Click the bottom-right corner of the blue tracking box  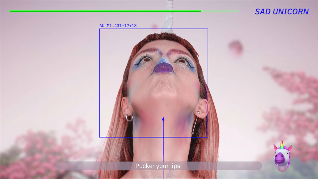(208, 137)
